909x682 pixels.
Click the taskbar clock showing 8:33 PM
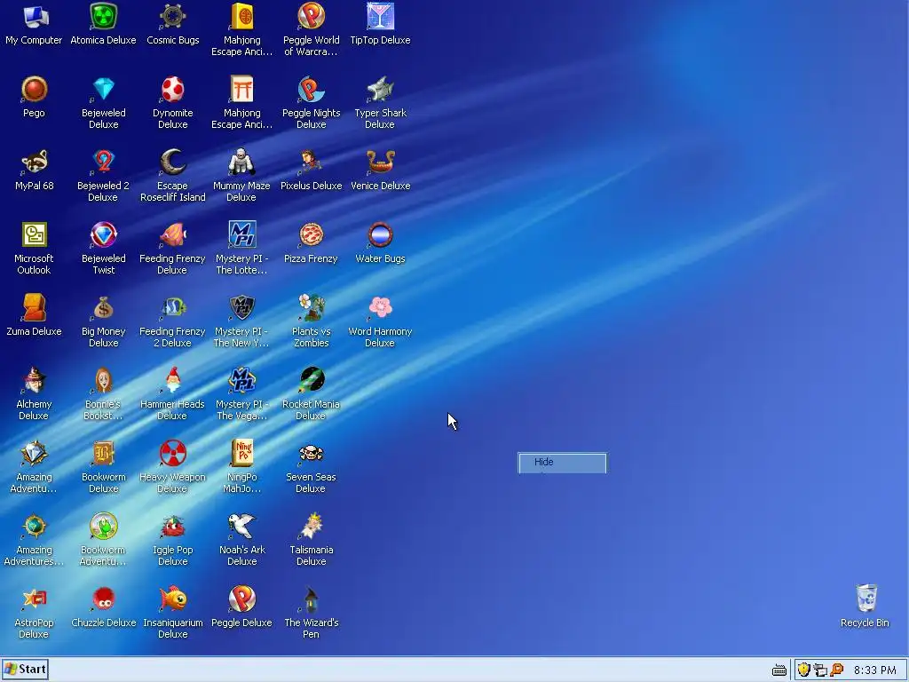874,670
